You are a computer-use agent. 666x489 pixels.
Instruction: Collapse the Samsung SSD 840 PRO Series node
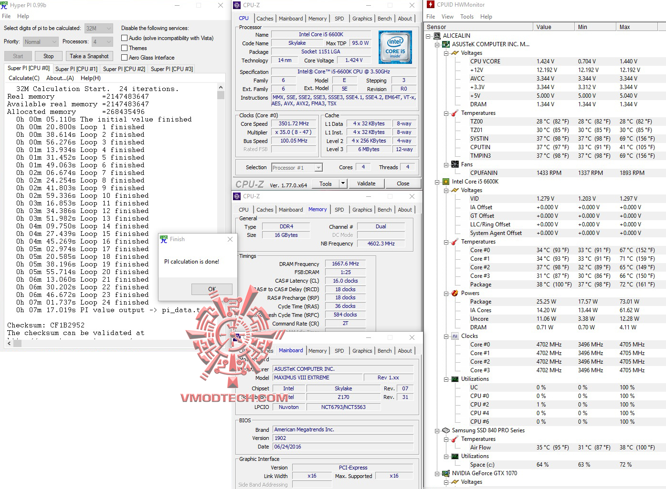[x=437, y=430]
